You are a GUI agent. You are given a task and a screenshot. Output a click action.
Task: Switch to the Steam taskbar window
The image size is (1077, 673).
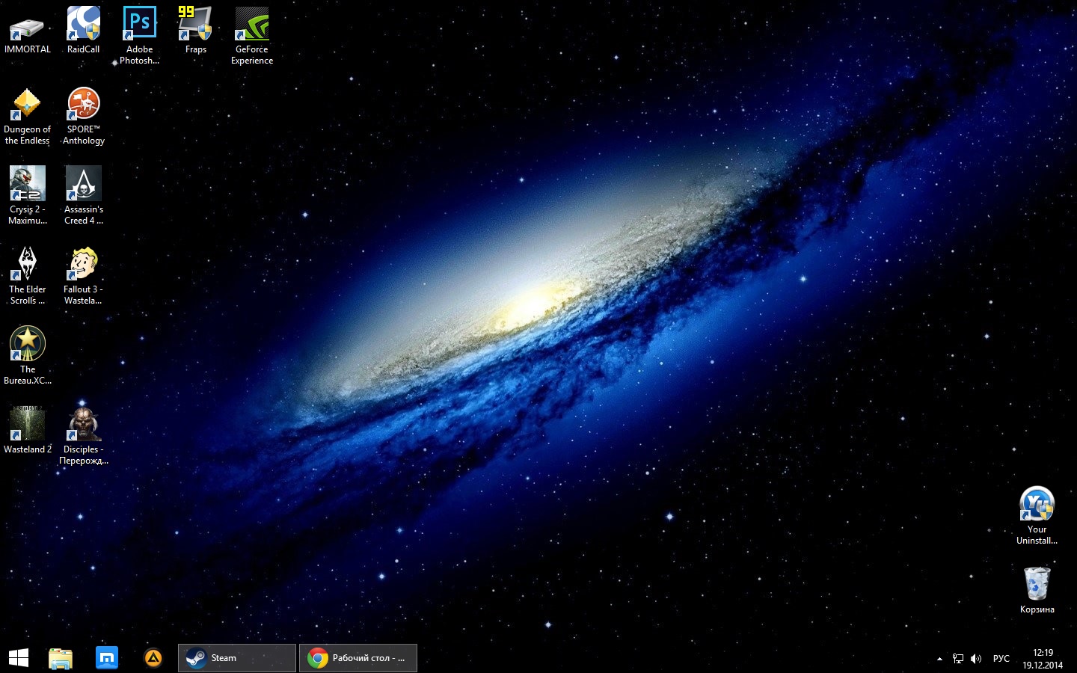[237, 658]
